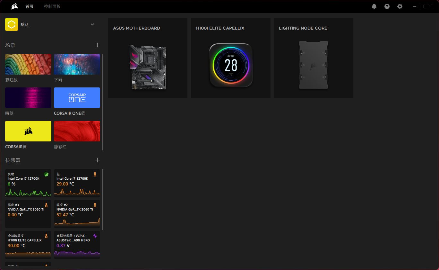Open the Lighting Node Core device image
Viewport: 439px width, 270px height.
click(x=314, y=65)
